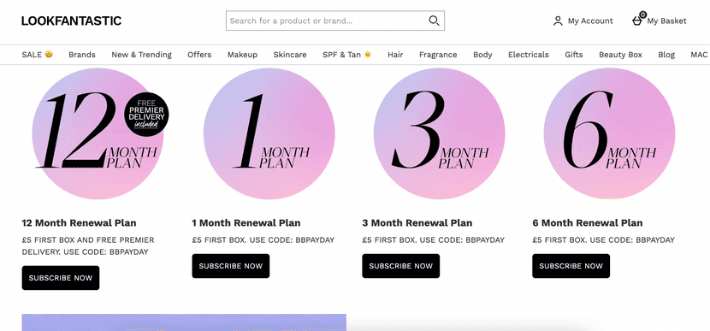Go to the Skincare menu
Image resolution: width=710 pixels, height=331 pixels.
(x=290, y=55)
